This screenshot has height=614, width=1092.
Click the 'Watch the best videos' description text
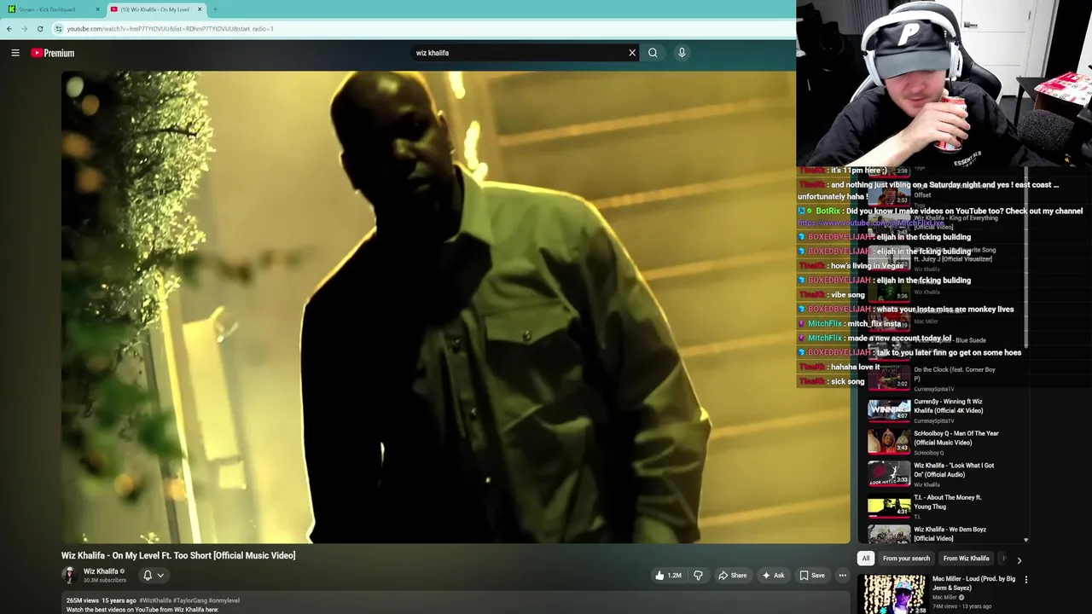[142, 610]
